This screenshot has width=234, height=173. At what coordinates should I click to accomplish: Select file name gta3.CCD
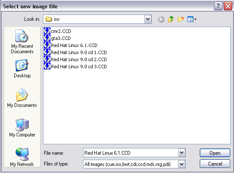(61, 38)
